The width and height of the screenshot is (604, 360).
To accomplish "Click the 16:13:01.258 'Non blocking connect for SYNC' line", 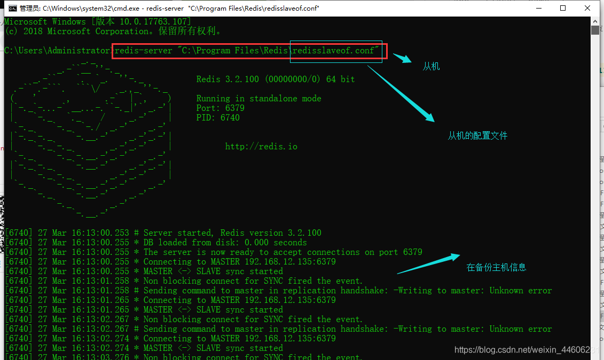I will tap(184, 281).
